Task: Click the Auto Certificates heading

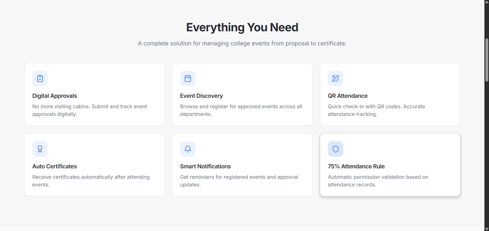Action: 55,167
